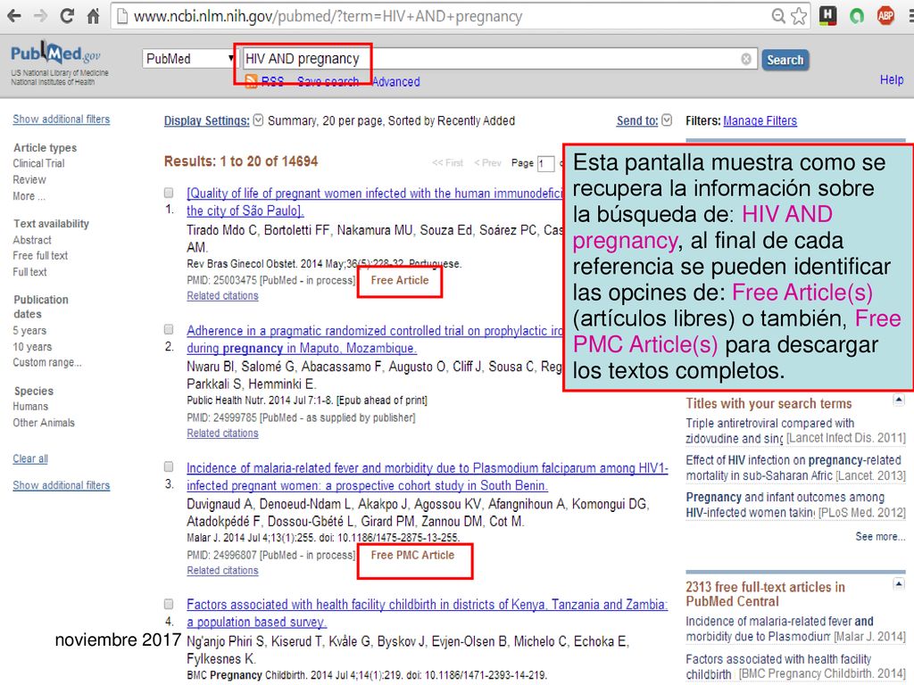This screenshot has width=914, height=685.
Task: Click the Save search link
Action: pos(328,81)
